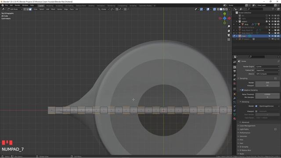Toggle viewport overlays icon
Image resolution: width=281 pixels, height=158 pixels.
(208, 9)
